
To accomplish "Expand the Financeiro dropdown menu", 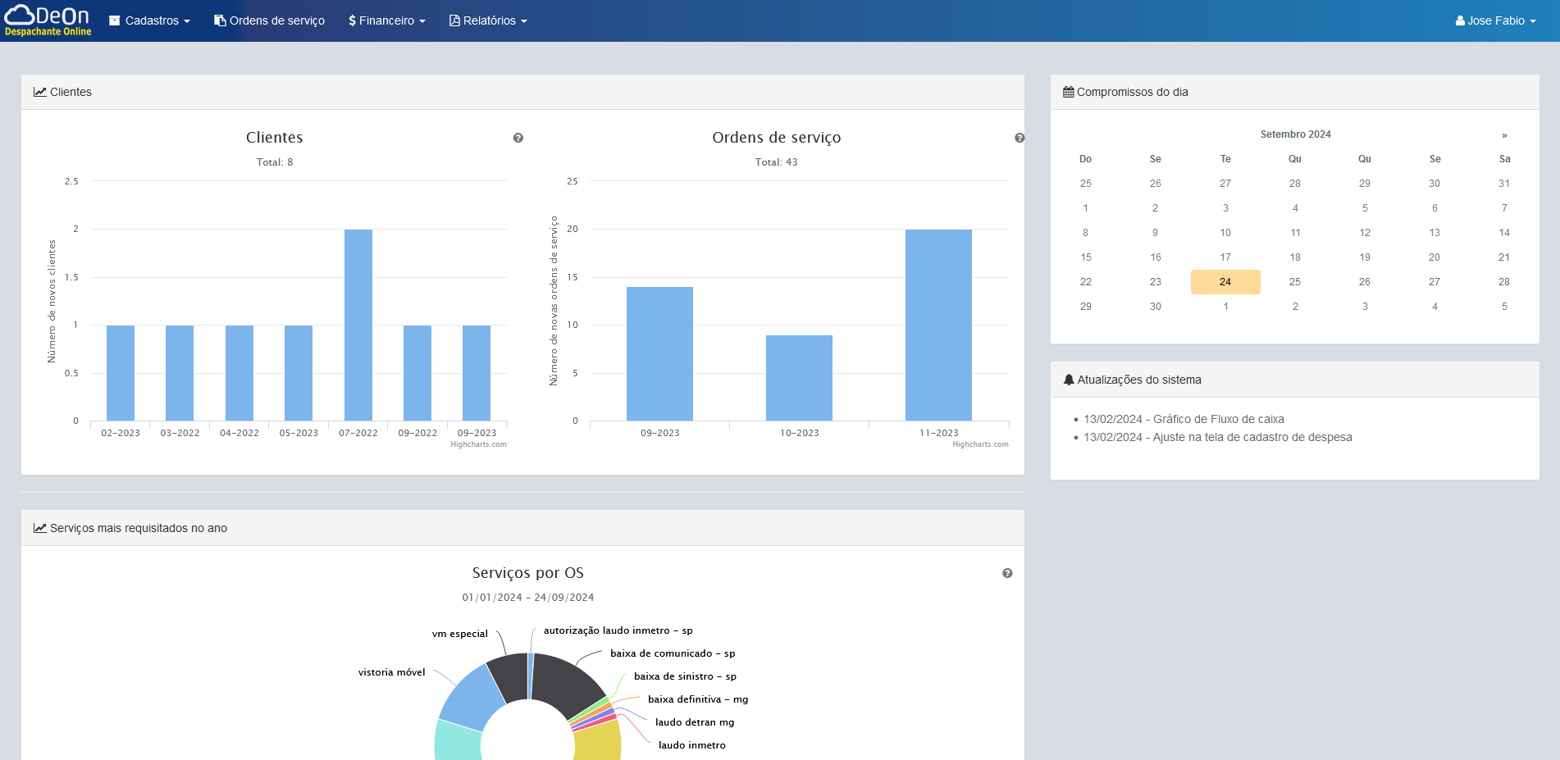I will [387, 20].
